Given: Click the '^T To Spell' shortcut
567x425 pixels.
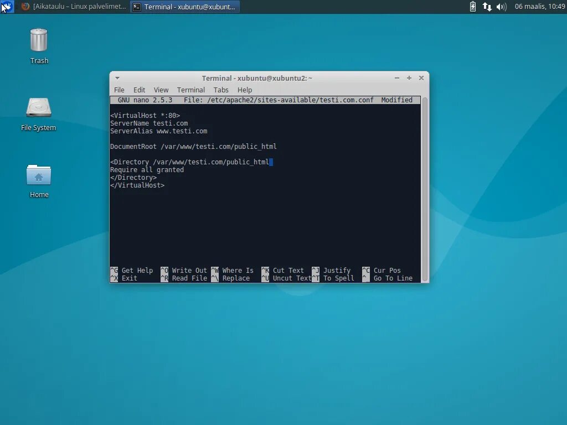Looking at the screenshot, I should [x=333, y=278].
